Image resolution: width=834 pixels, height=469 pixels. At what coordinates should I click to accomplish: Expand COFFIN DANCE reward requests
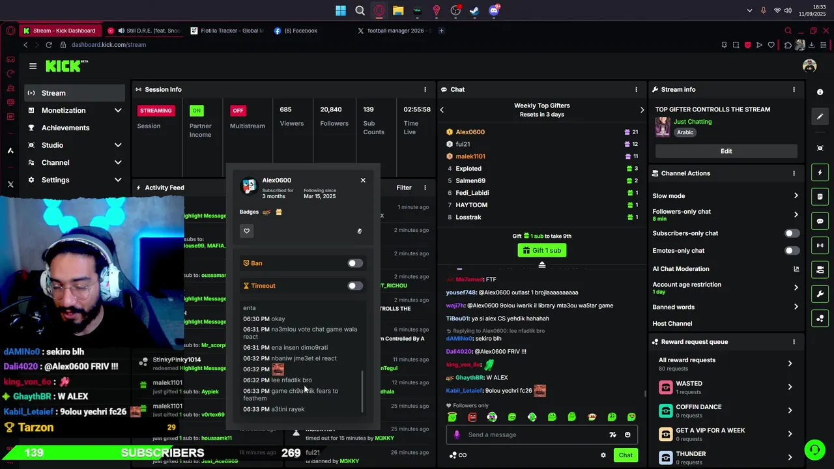(x=790, y=410)
